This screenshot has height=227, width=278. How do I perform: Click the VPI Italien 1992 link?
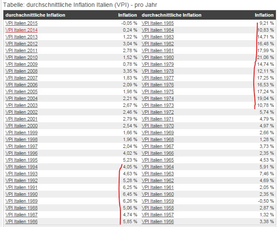(x=21, y=180)
